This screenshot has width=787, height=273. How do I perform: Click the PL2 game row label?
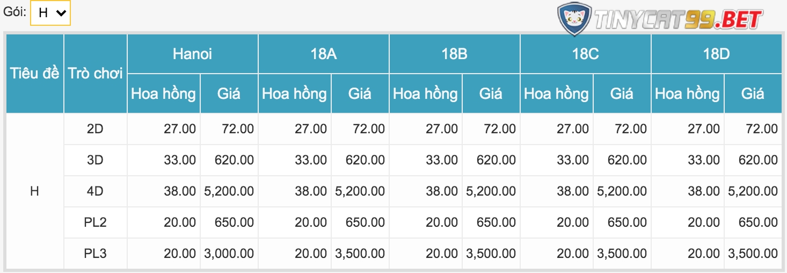[95, 222]
